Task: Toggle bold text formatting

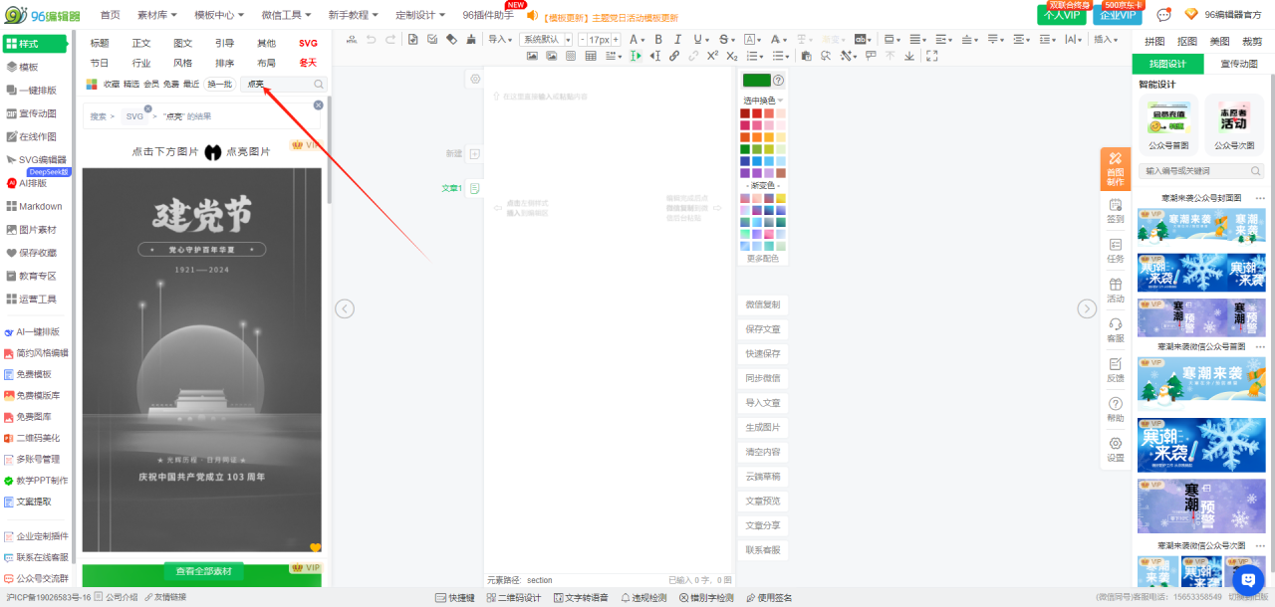Action: point(658,39)
